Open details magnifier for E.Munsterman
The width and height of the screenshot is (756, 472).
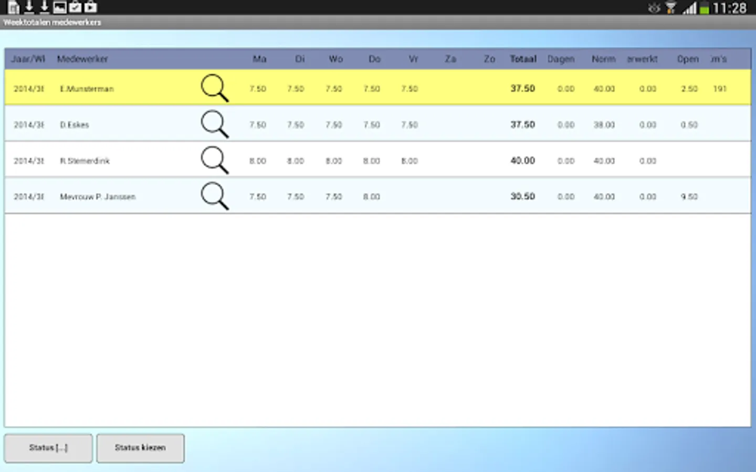215,88
